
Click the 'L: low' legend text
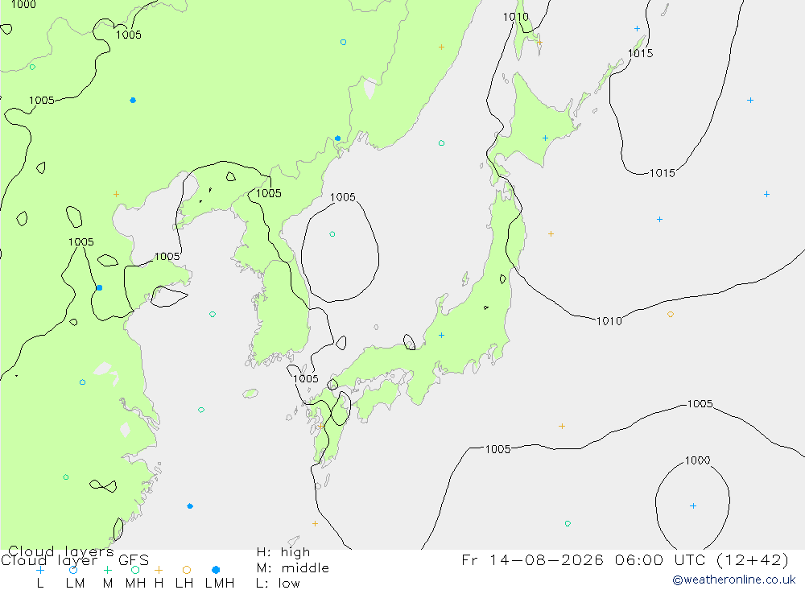278,584
